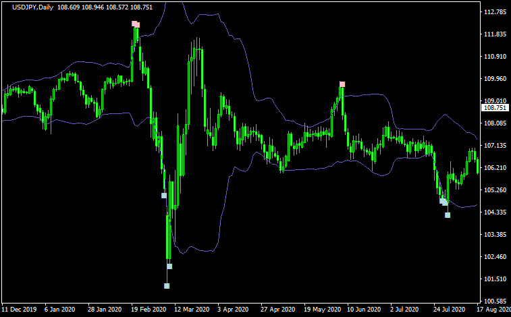Viewport: 511px width, 317px height.
Task: Click the lowest blue marker below 101.510
Action: [167, 286]
